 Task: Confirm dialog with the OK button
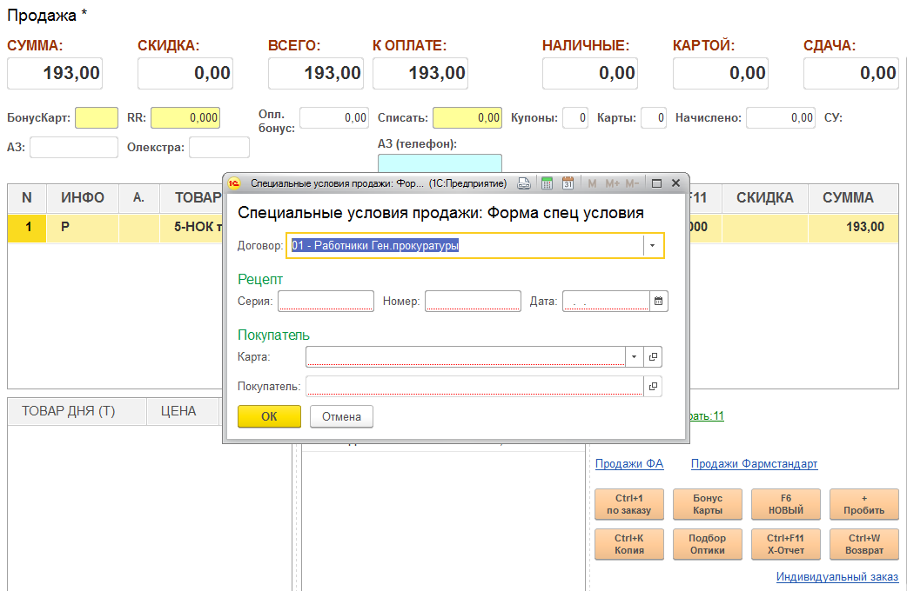tap(269, 416)
